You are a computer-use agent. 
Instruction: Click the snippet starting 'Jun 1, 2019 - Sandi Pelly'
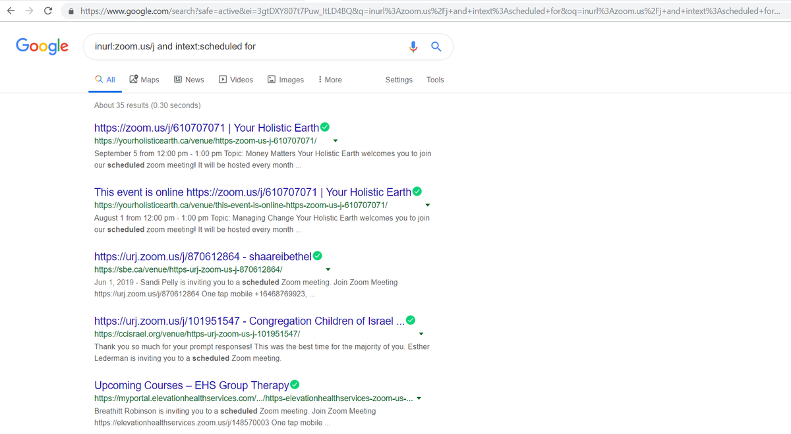pyautogui.click(x=247, y=288)
